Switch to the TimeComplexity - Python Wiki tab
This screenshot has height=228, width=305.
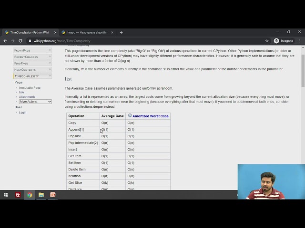[x=30, y=33]
